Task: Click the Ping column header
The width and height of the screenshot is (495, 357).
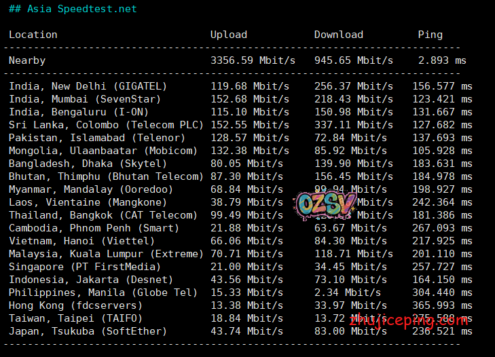Action: (430, 35)
